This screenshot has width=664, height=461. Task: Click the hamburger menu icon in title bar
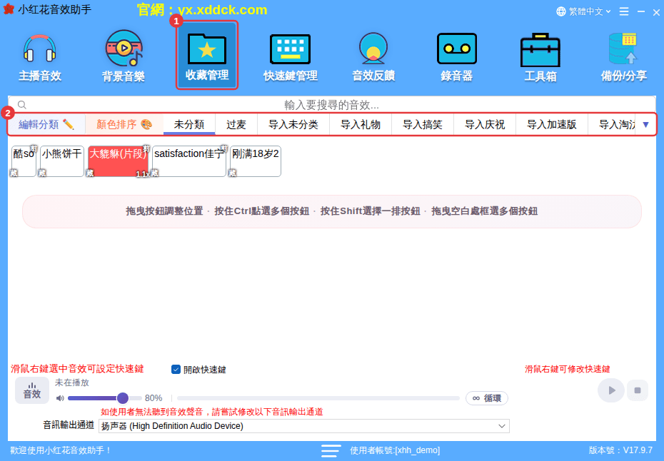624,11
